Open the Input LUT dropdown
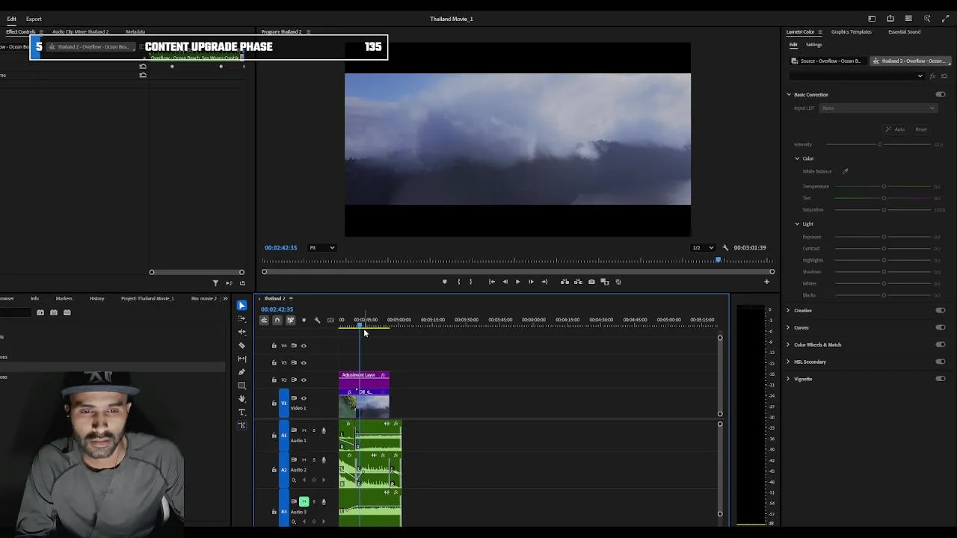 pos(878,108)
